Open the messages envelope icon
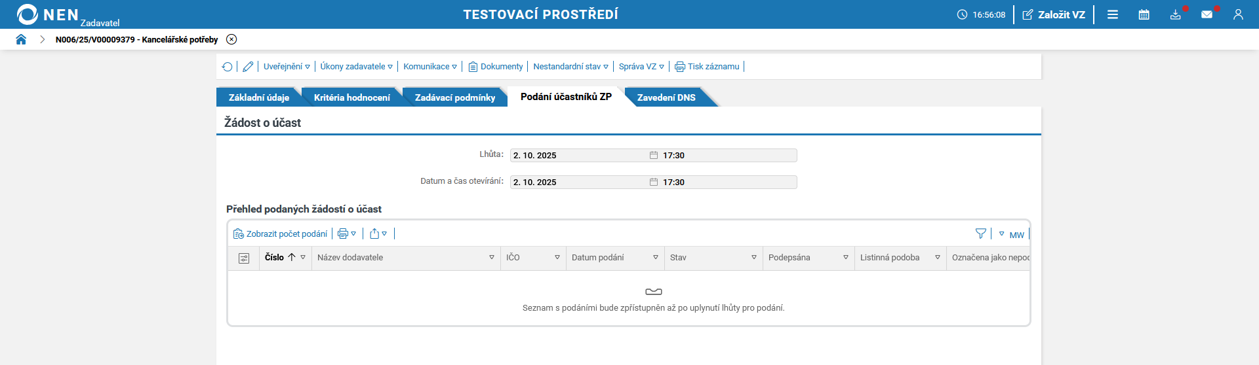1259x365 pixels. point(1207,14)
